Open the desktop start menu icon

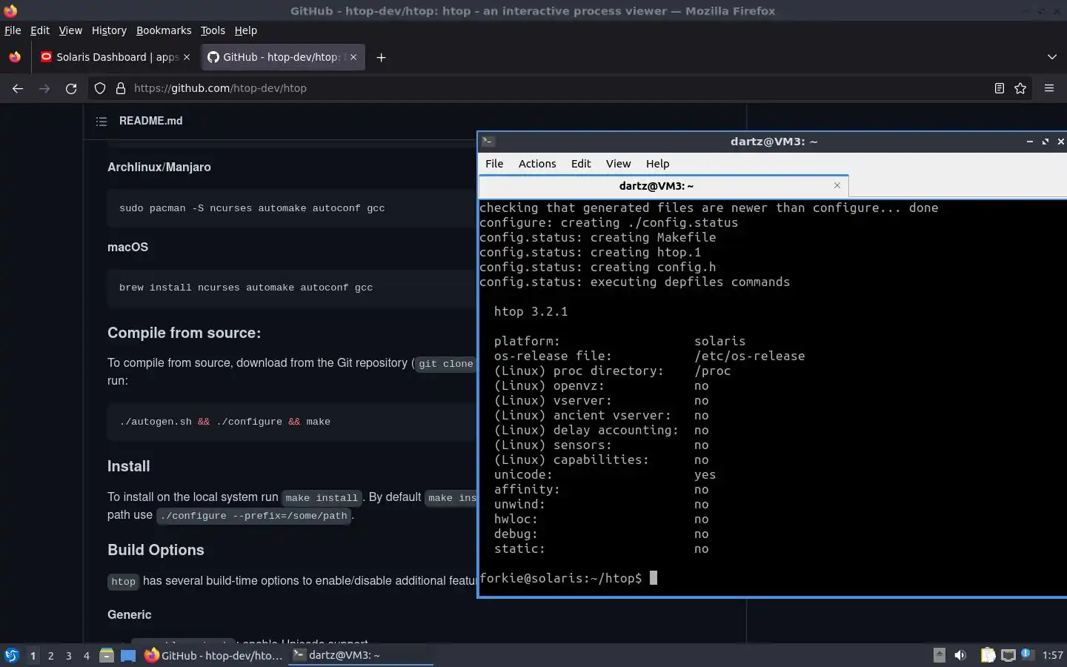11,655
